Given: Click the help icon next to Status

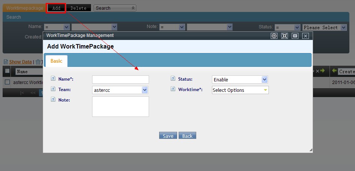Looking at the screenshot, I should tap(173, 79).
